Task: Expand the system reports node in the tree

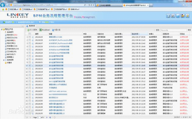Action: pos(4,60)
